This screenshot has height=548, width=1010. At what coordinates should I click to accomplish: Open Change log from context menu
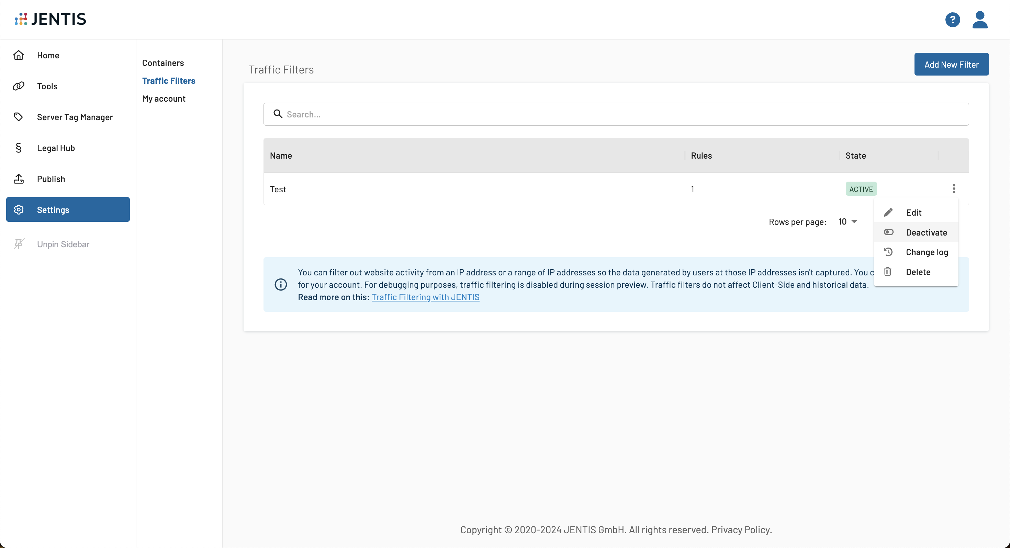927,252
